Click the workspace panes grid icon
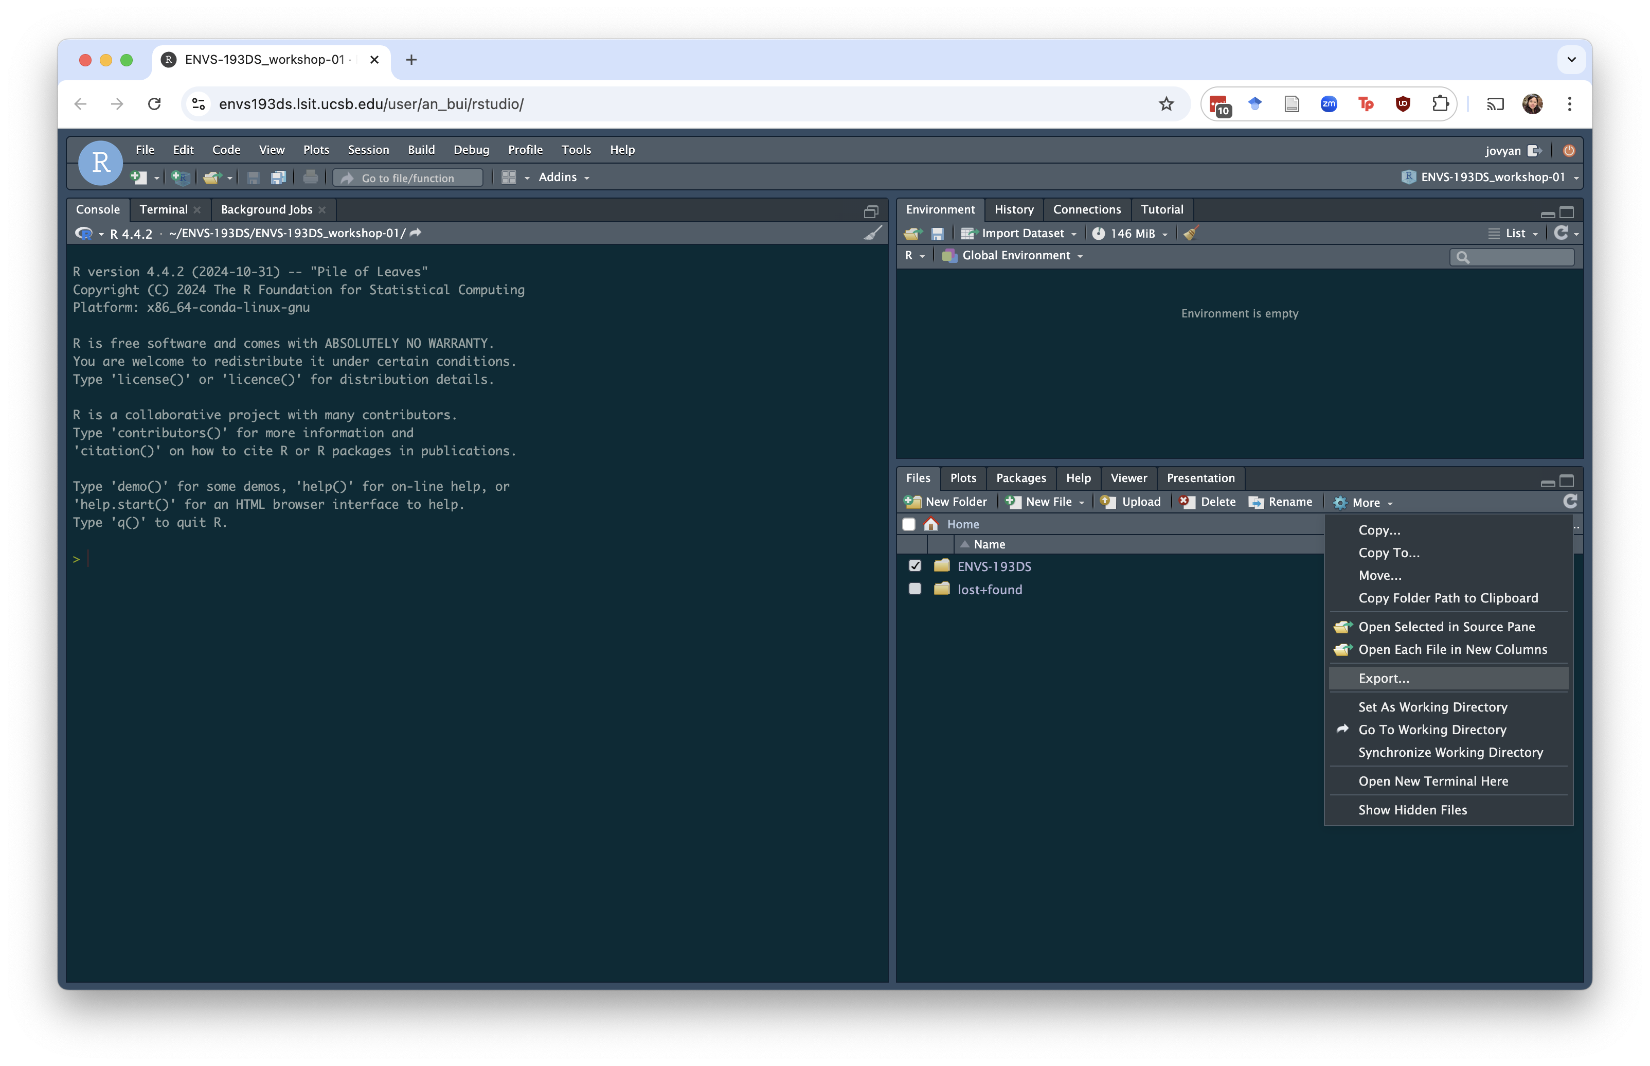The width and height of the screenshot is (1650, 1066). tap(509, 178)
